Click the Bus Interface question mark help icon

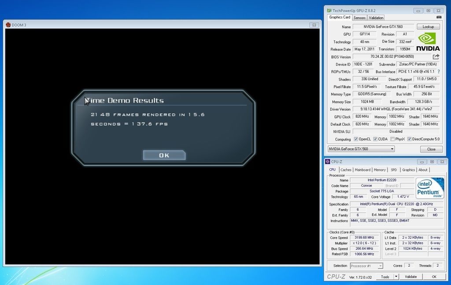point(439,72)
